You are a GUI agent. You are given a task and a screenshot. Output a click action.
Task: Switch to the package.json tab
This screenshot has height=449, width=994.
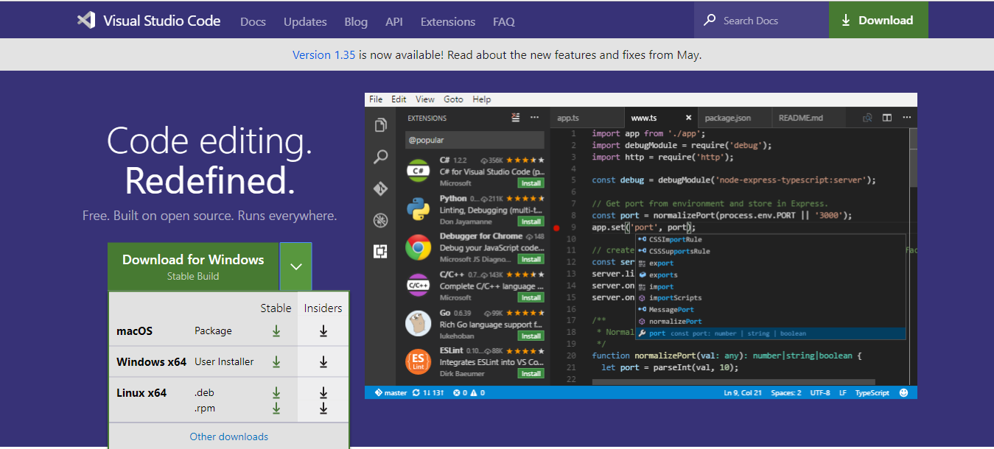(x=735, y=117)
